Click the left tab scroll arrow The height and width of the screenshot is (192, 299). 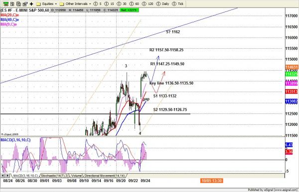(x=2, y=176)
